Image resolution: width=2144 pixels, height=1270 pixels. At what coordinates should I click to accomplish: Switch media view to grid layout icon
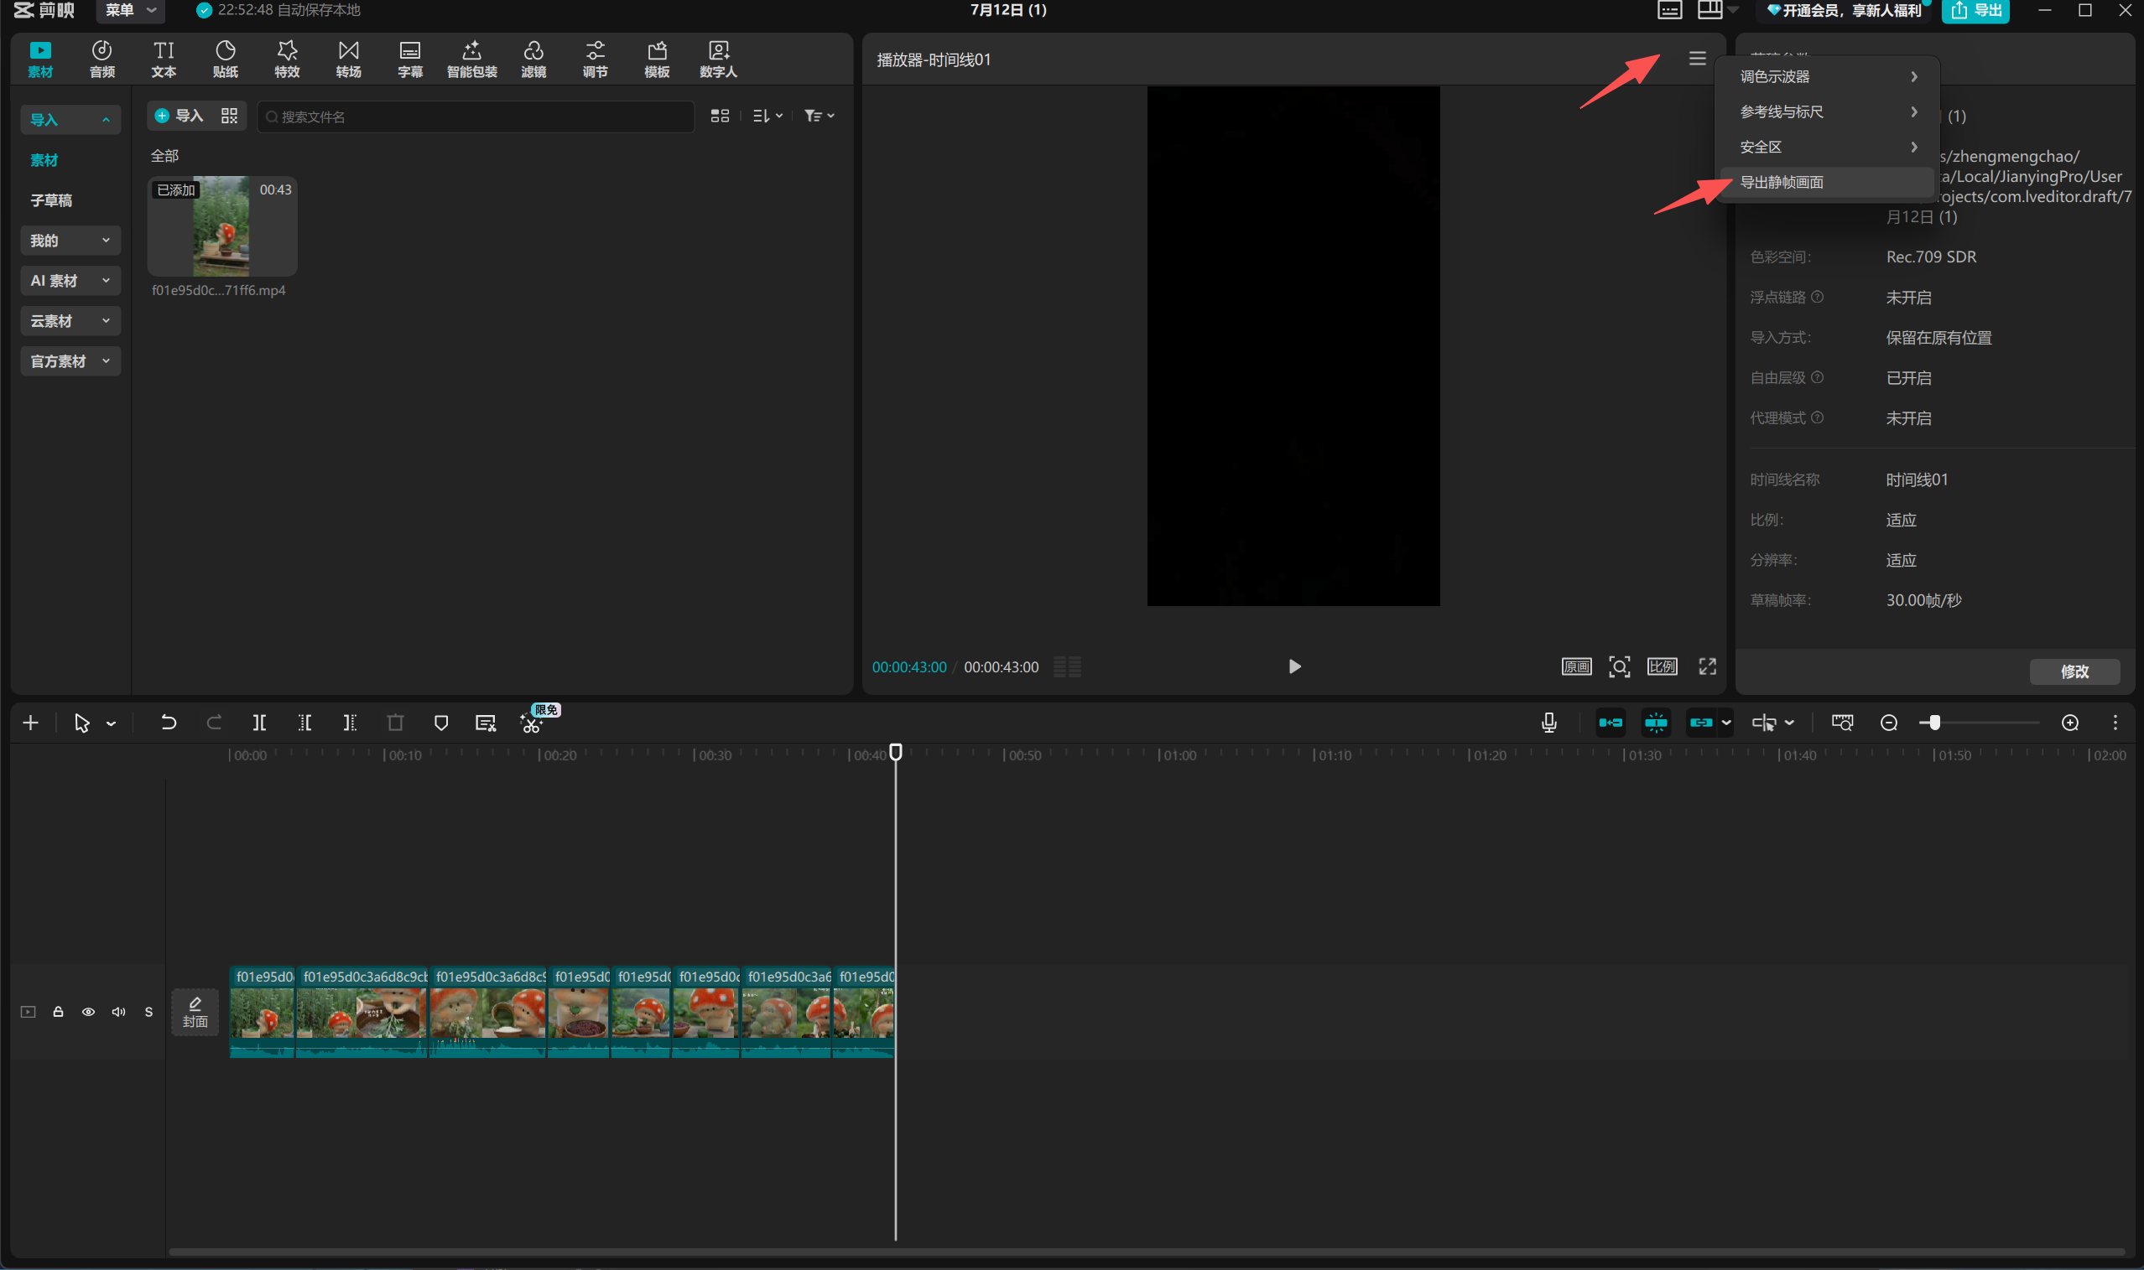pyautogui.click(x=720, y=116)
